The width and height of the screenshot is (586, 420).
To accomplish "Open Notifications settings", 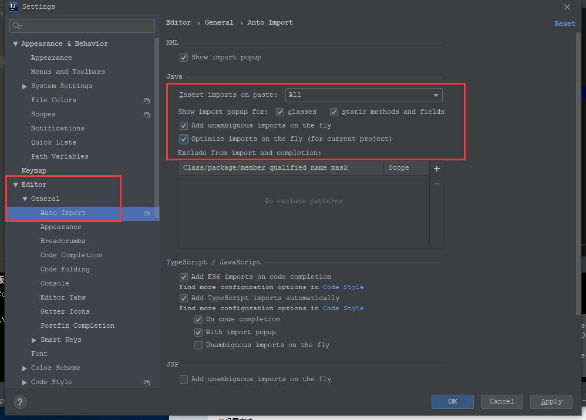I will coord(58,128).
